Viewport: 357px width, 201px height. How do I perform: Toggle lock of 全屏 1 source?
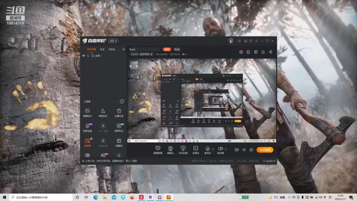[88, 55]
